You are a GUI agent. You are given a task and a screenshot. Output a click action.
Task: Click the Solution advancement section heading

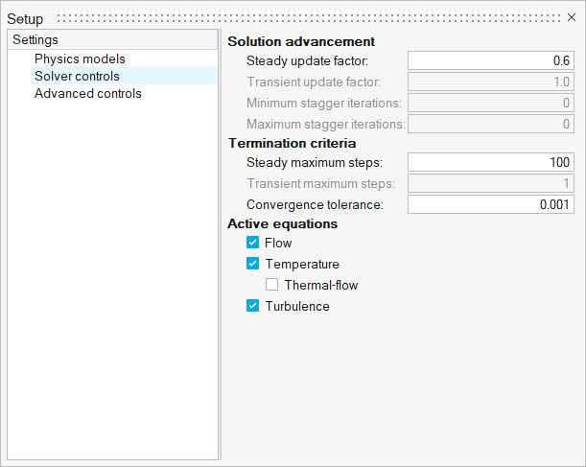click(x=301, y=41)
